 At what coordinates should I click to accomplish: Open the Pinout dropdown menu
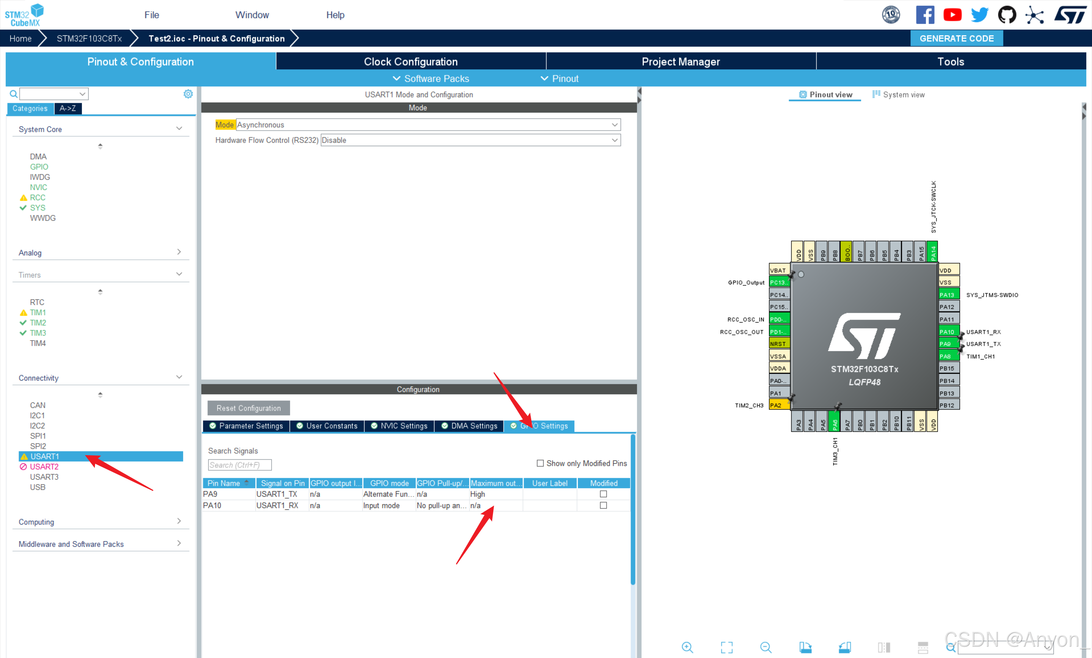coord(559,79)
